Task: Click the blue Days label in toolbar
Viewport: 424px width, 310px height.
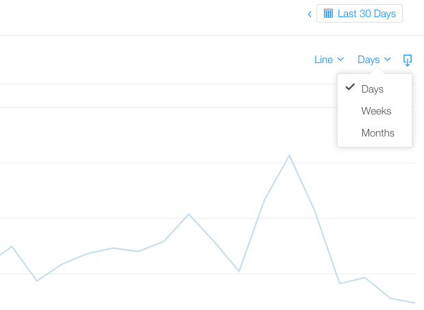Action: (369, 60)
